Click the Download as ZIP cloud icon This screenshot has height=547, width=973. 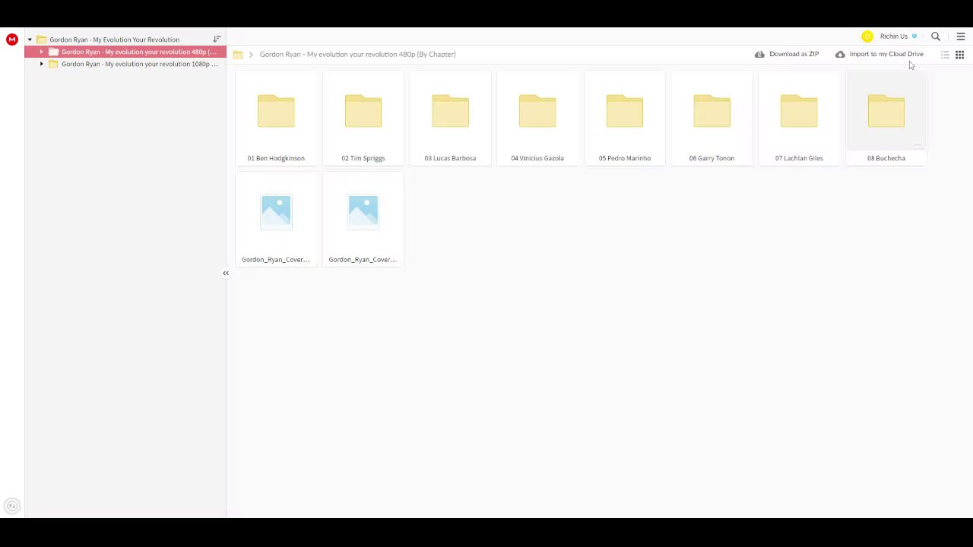click(x=759, y=54)
